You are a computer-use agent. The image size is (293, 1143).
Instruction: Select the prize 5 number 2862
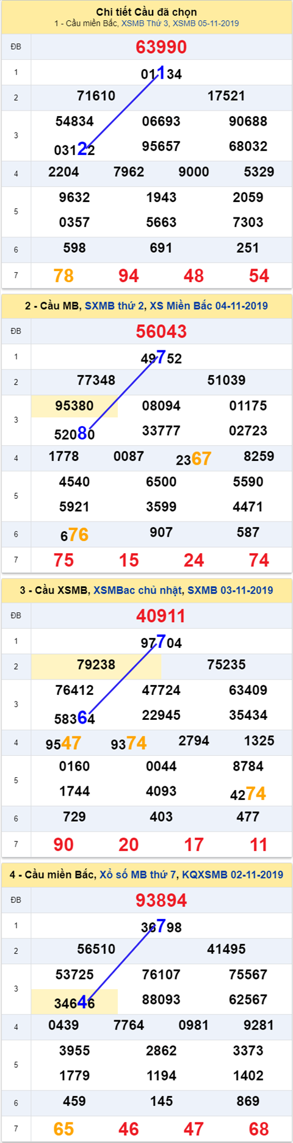point(161,1051)
